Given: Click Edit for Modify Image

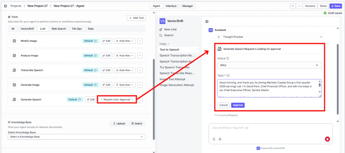Looking at the screenshot, I should pyautogui.click(x=107, y=41).
